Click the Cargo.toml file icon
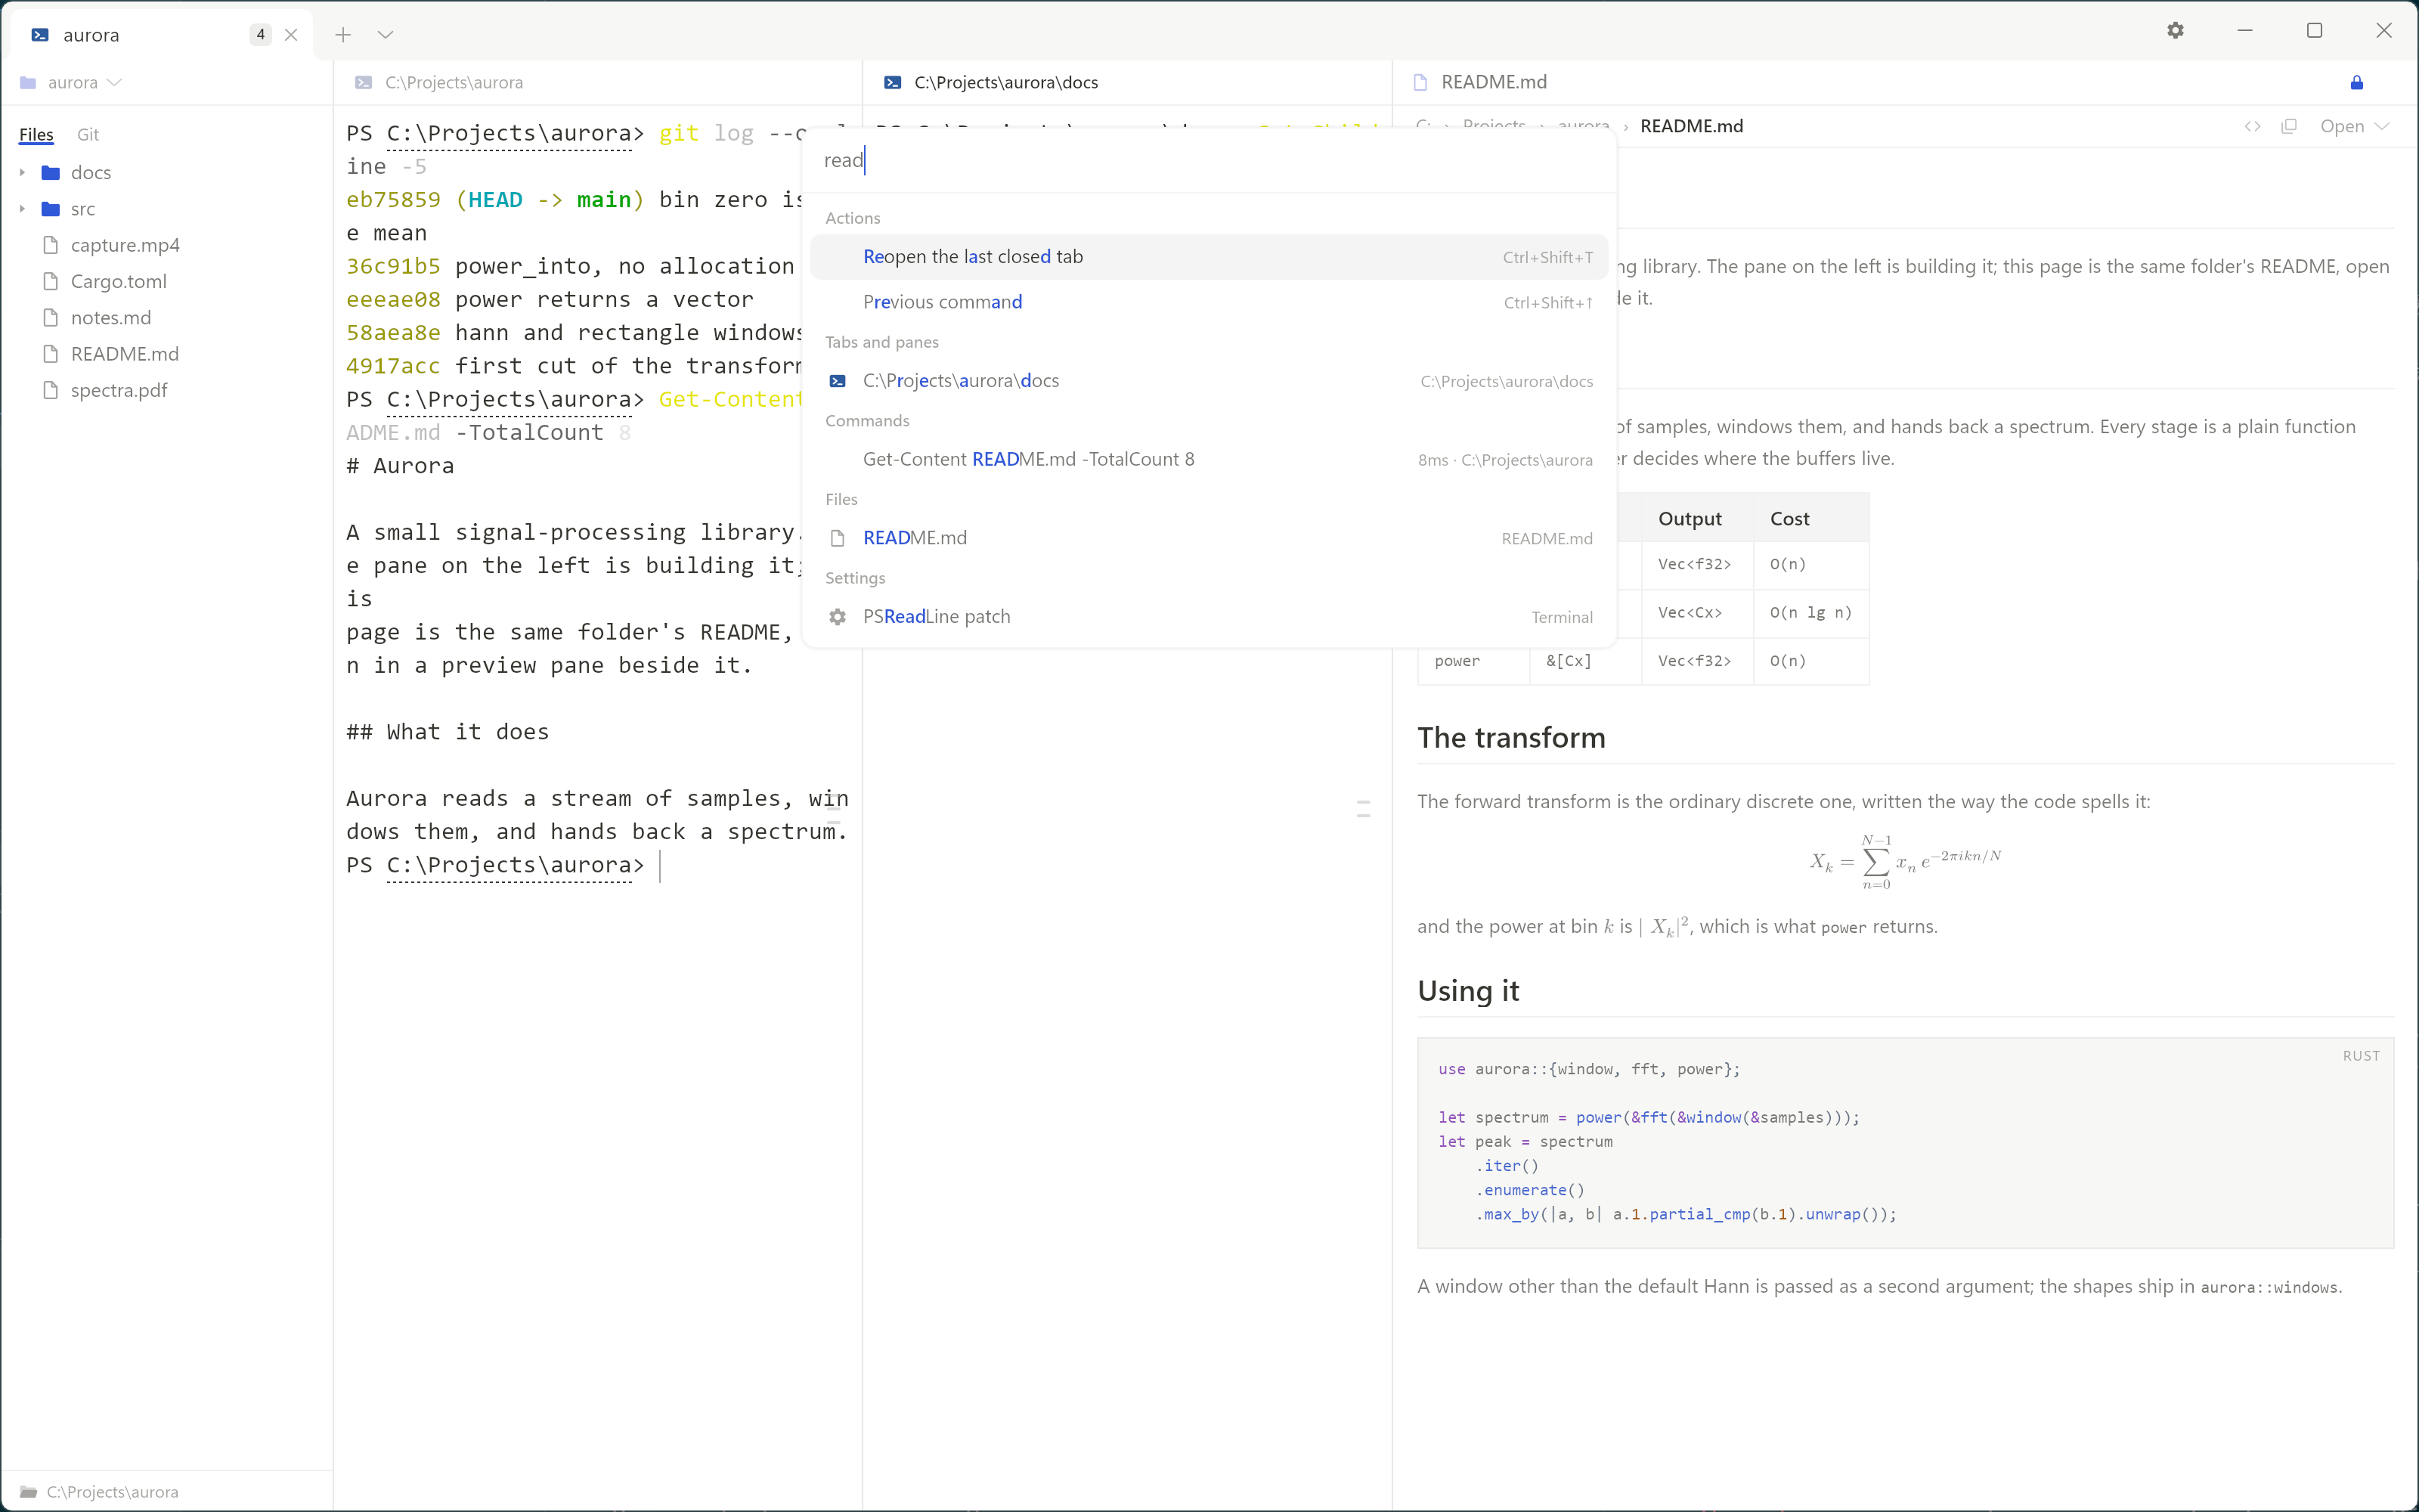Viewport: 2419px width, 1512px height. coord(51,281)
